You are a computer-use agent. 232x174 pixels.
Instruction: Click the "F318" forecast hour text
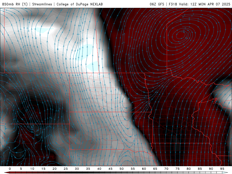pyautogui.click(x=173, y=4)
